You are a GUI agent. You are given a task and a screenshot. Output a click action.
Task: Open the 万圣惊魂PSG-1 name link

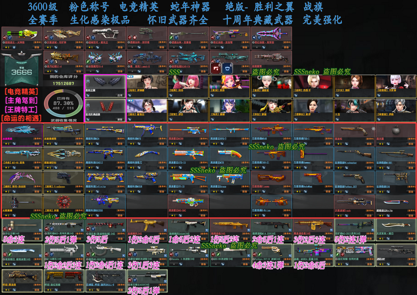[x=302, y=138]
